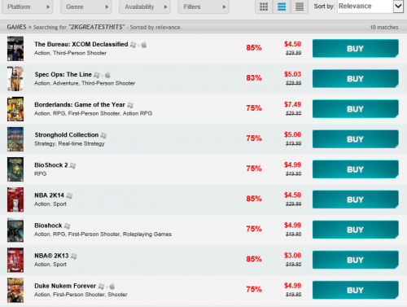Screen dimensions: 407x307
Task: Open Spec Ops: The Line title link
Action: 63,74
